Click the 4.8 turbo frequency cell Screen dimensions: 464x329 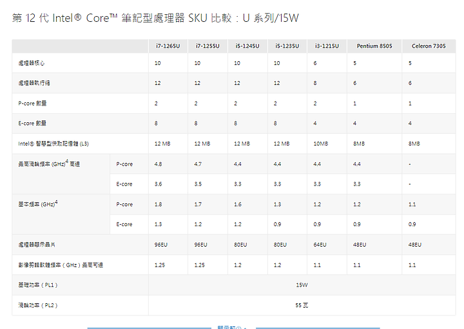159,164
